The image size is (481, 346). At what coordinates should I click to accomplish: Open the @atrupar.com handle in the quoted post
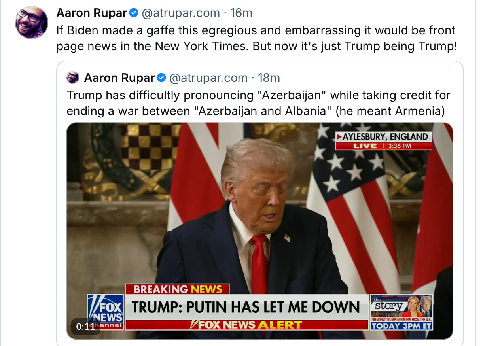tap(208, 78)
